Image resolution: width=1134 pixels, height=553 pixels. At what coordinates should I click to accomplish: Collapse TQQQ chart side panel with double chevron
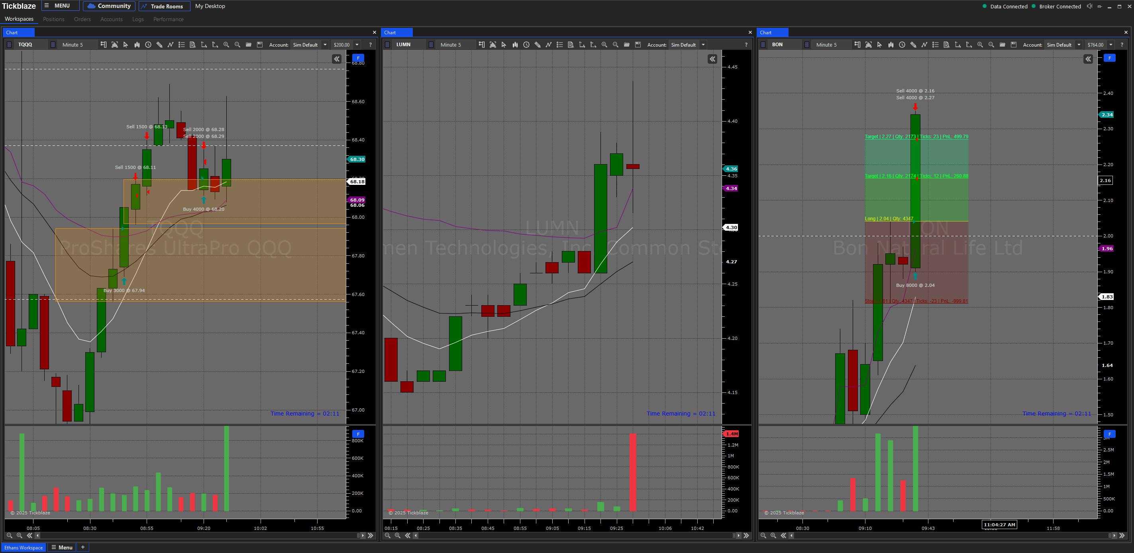coord(337,59)
